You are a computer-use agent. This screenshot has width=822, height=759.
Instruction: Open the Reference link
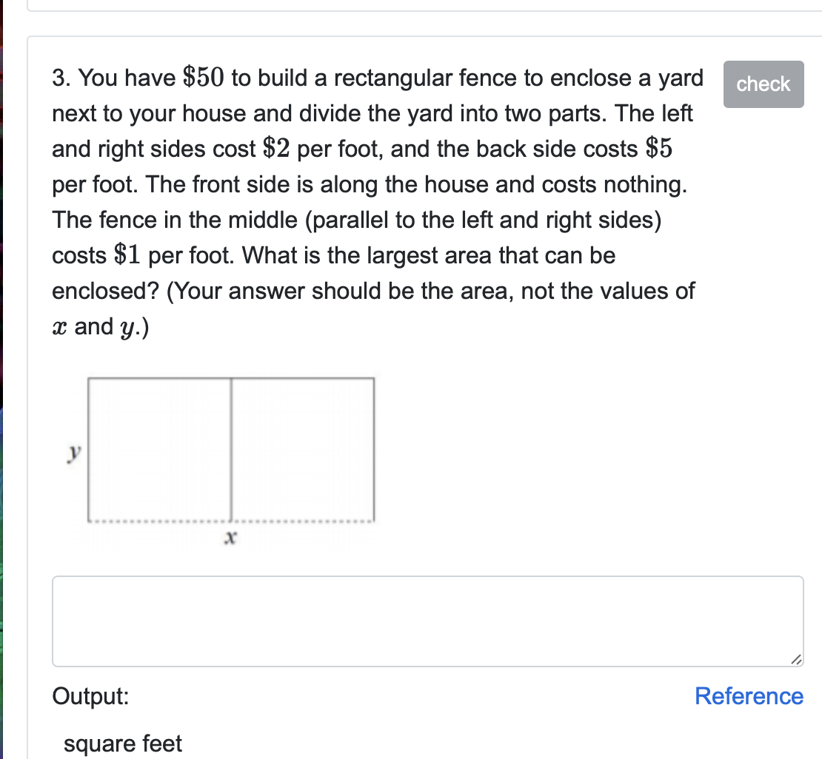(748, 696)
